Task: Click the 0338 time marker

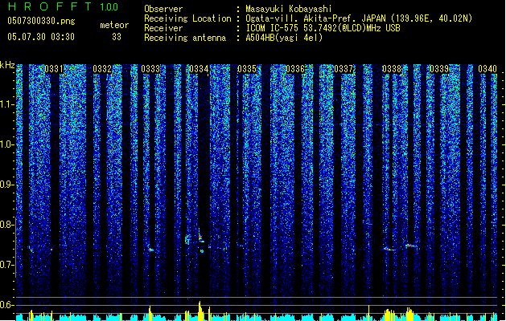Action: point(392,69)
